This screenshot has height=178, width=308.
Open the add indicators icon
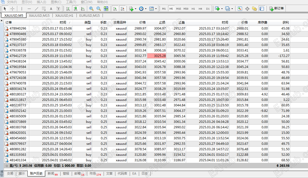[131, 9]
